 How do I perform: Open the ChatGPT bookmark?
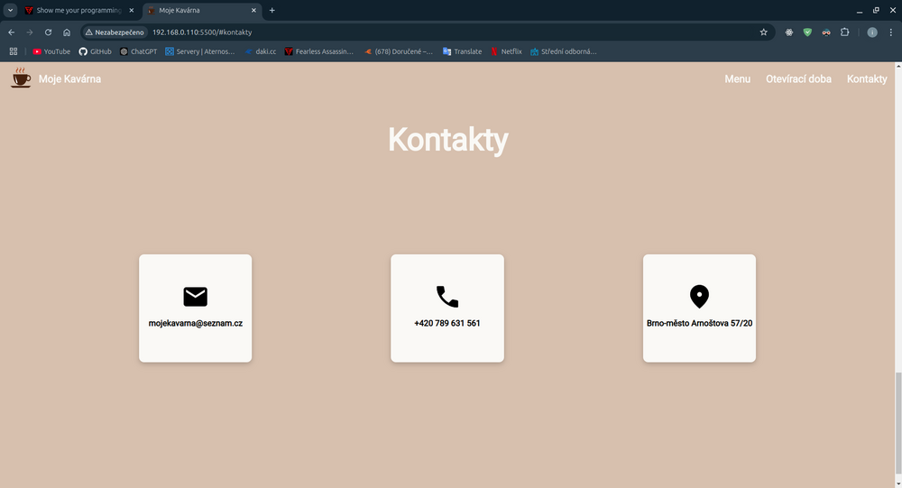[x=138, y=51]
